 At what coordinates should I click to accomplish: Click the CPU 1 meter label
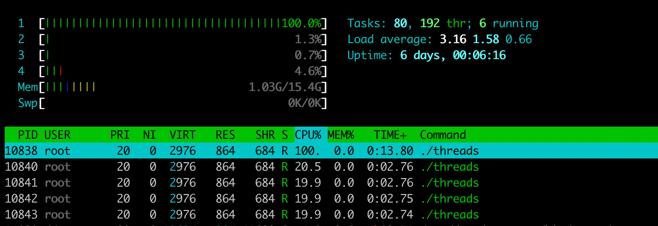tap(21, 23)
